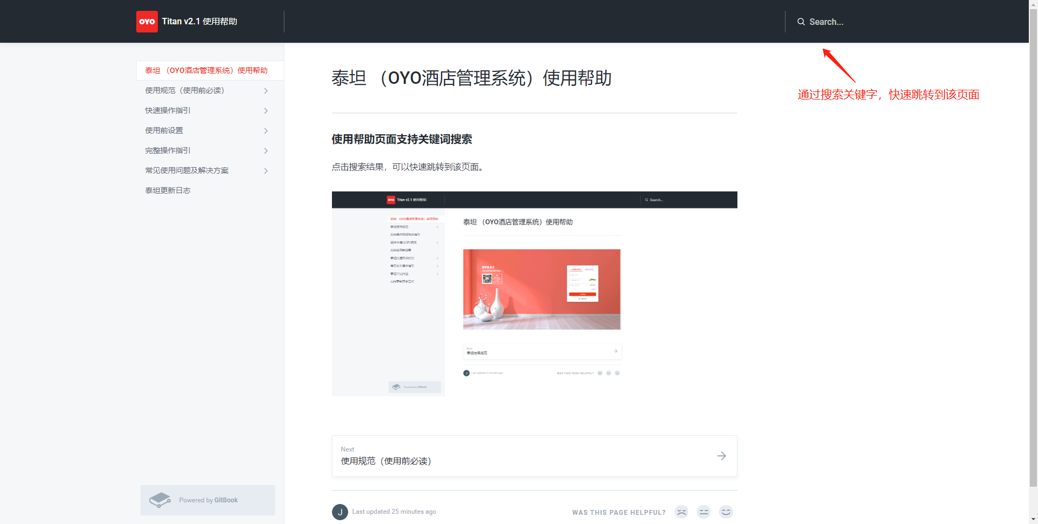The image size is (1038, 524).
Task: Go to next page 使用规范（使用前必读）
Action: click(x=534, y=456)
